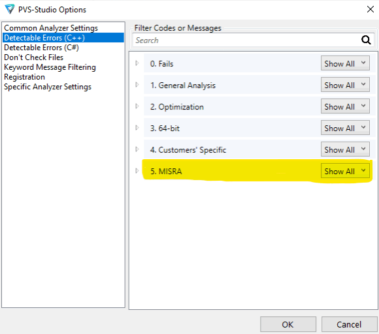Expand the 5. MISRA group

click(x=137, y=171)
